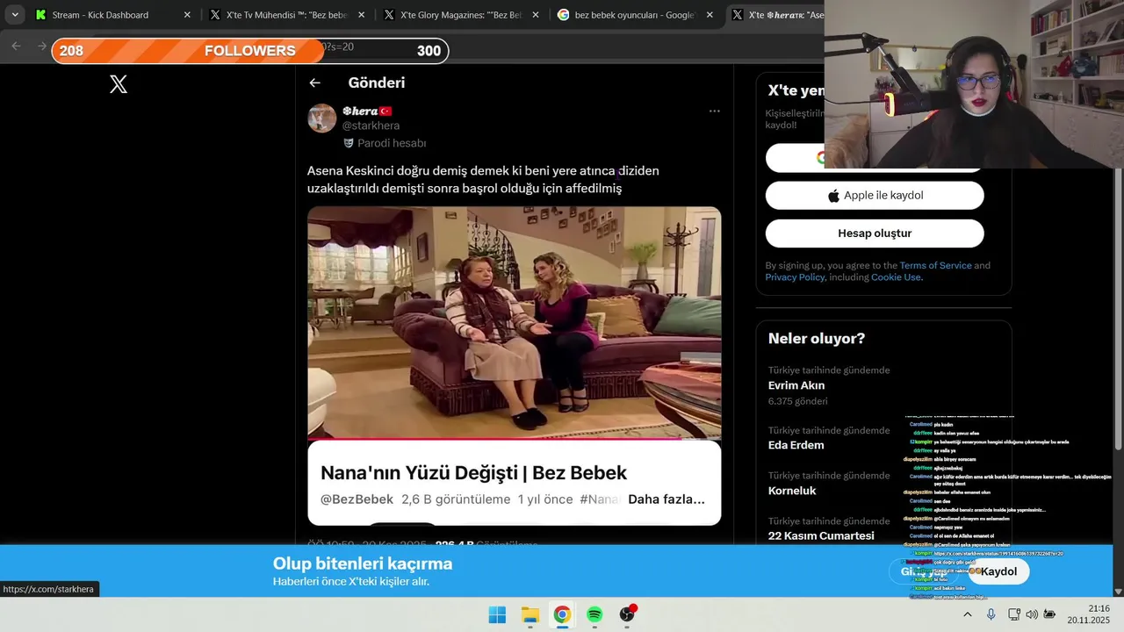Open the @BezBebek channel name
1124x632 pixels.
click(357, 499)
